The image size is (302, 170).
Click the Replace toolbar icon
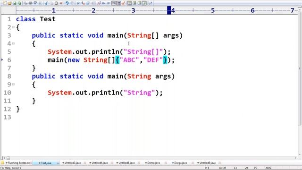point(83,3)
